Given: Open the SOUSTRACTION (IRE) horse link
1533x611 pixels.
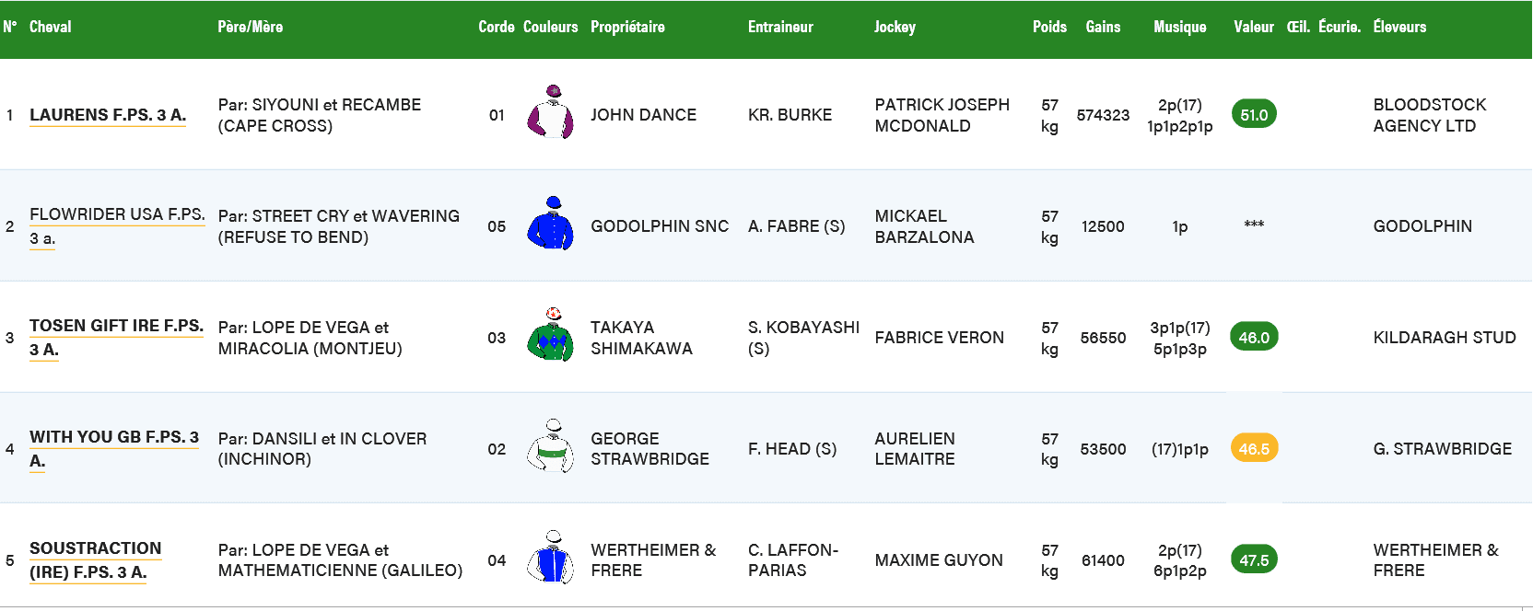Looking at the screenshot, I should click(x=95, y=560).
